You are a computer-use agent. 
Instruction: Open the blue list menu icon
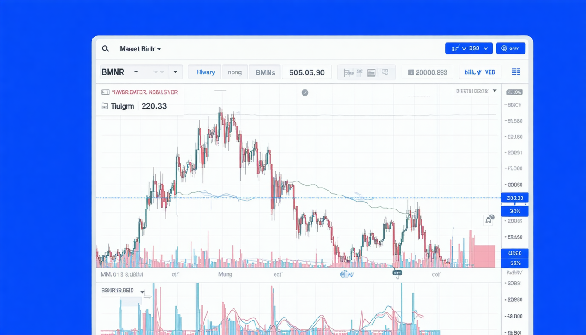[516, 72]
